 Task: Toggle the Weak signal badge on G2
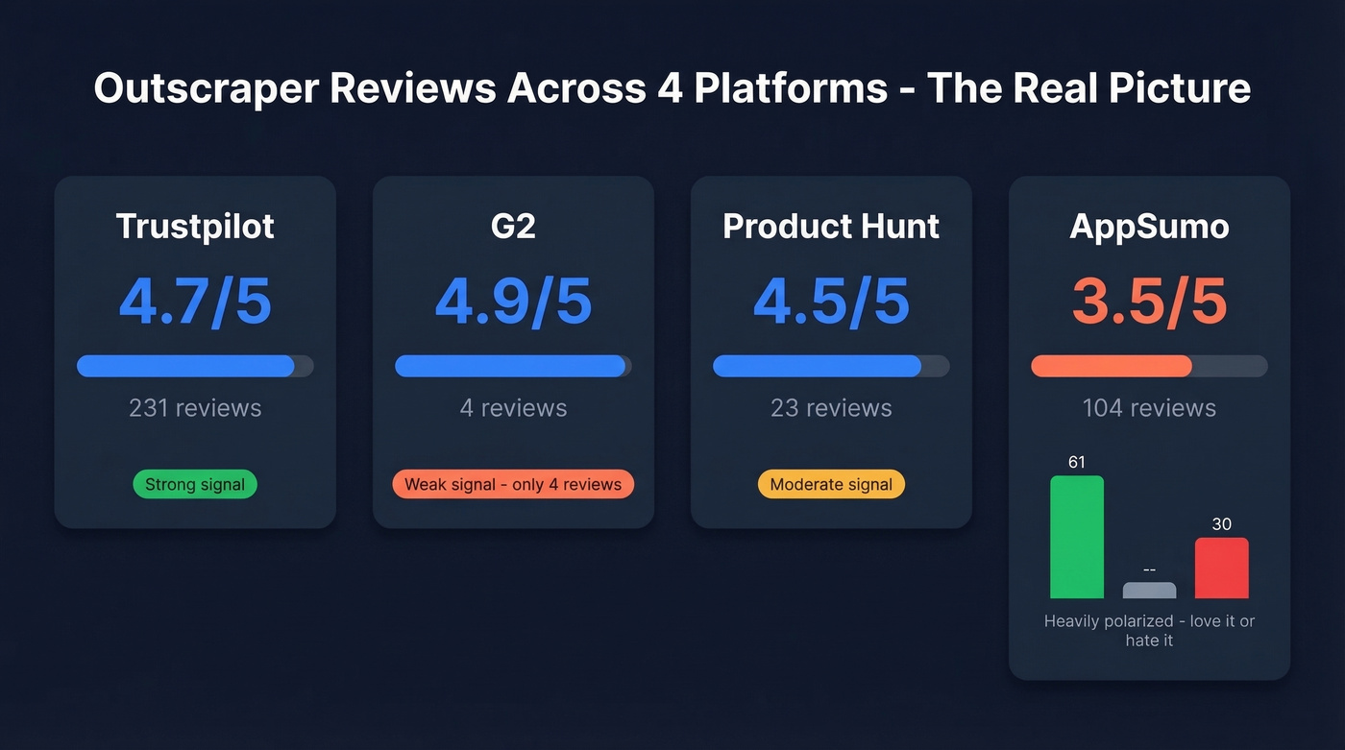pos(513,484)
